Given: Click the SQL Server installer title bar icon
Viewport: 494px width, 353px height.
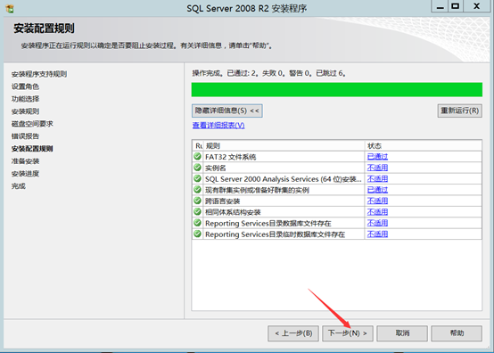Looking at the screenshot, I should pyautogui.click(x=10, y=8).
